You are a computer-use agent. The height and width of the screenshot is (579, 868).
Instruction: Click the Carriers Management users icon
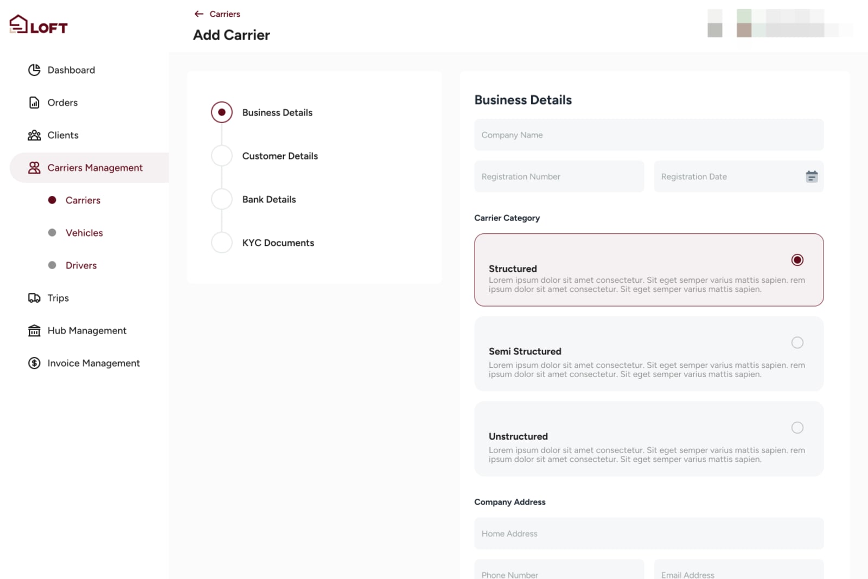tap(34, 168)
